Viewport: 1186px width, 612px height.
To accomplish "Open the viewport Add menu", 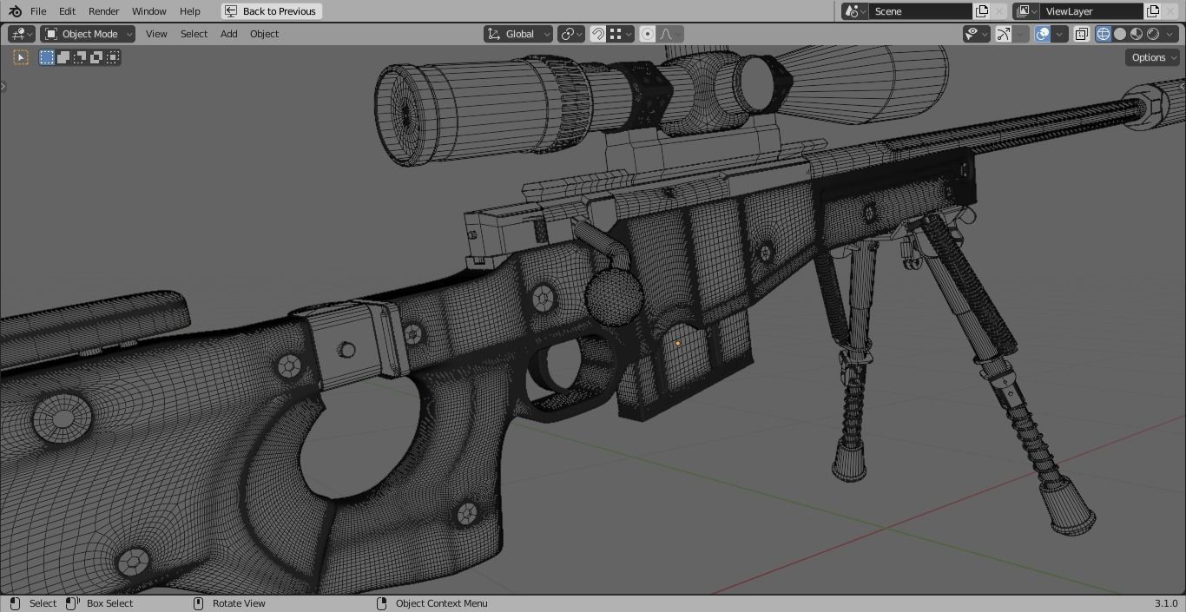I will click(x=228, y=34).
